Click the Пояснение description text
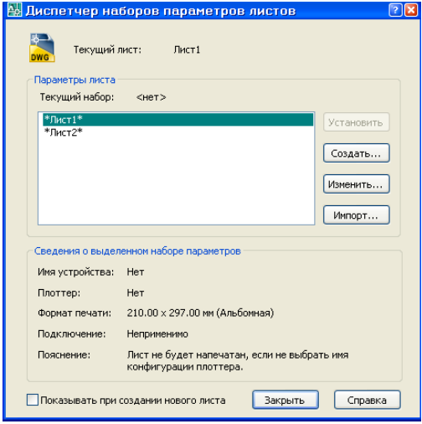Screen dimensions: 422x424 (x=238, y=360)
